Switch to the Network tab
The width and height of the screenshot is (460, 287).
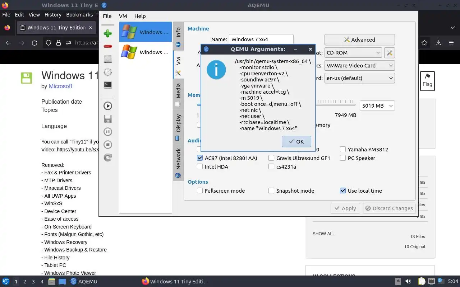click(x=178, y=163)
